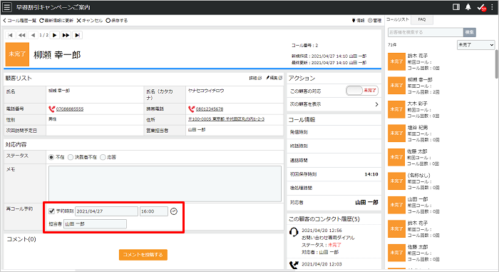Toggle the side panel layout icon

click(x=456, y=7)
